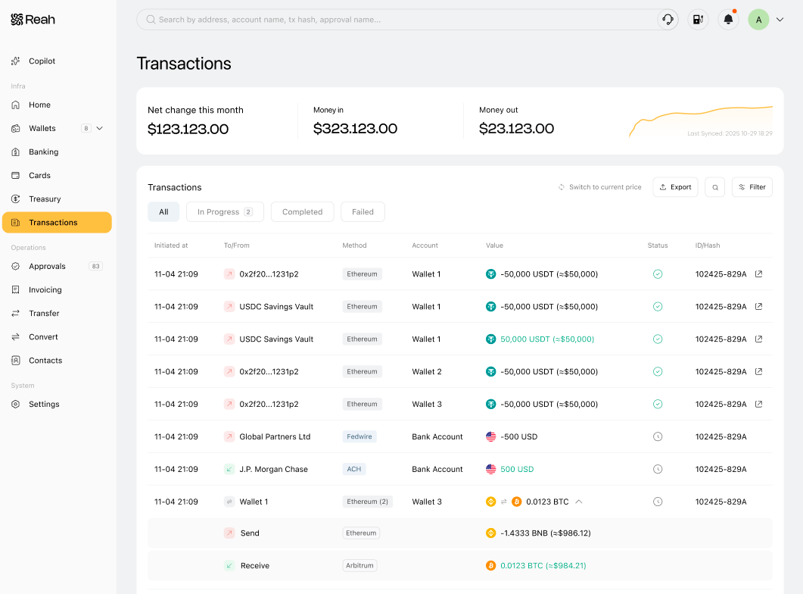Open the notifications bell
The image size is (803, 594).
pyautogui.click(x=728, y=20)
